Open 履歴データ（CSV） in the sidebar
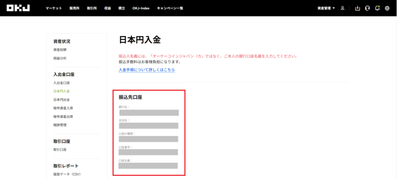397x180 pixels. pyautogui.click(x=67, y=174)
